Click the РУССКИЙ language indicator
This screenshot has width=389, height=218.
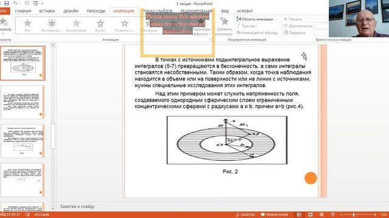pyautogui.click(x=42, y=215)
